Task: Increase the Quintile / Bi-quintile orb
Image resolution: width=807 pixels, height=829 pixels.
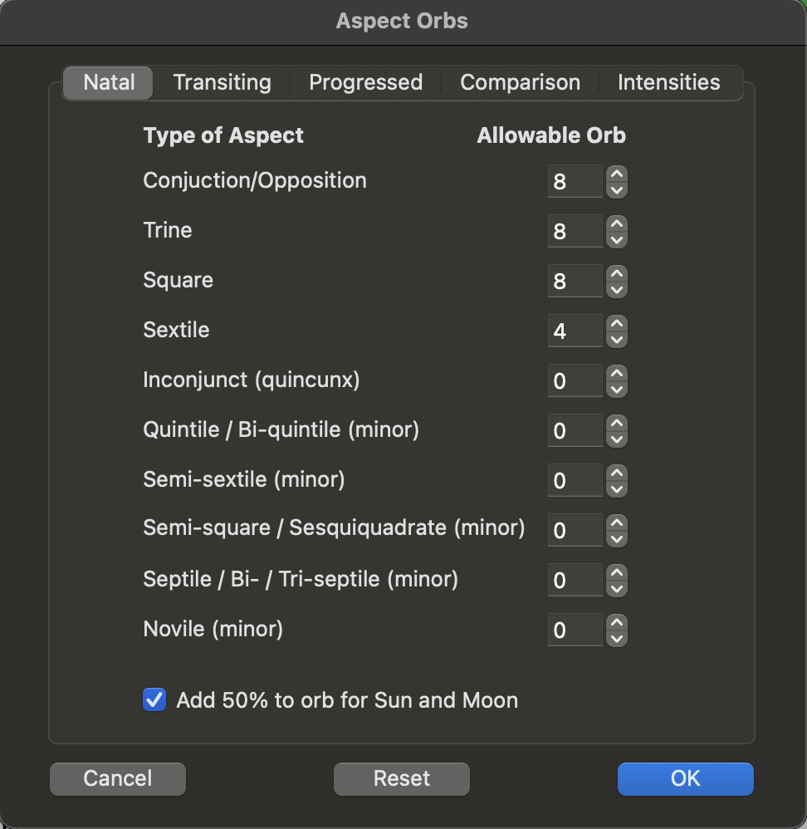Action: (616, 423)
